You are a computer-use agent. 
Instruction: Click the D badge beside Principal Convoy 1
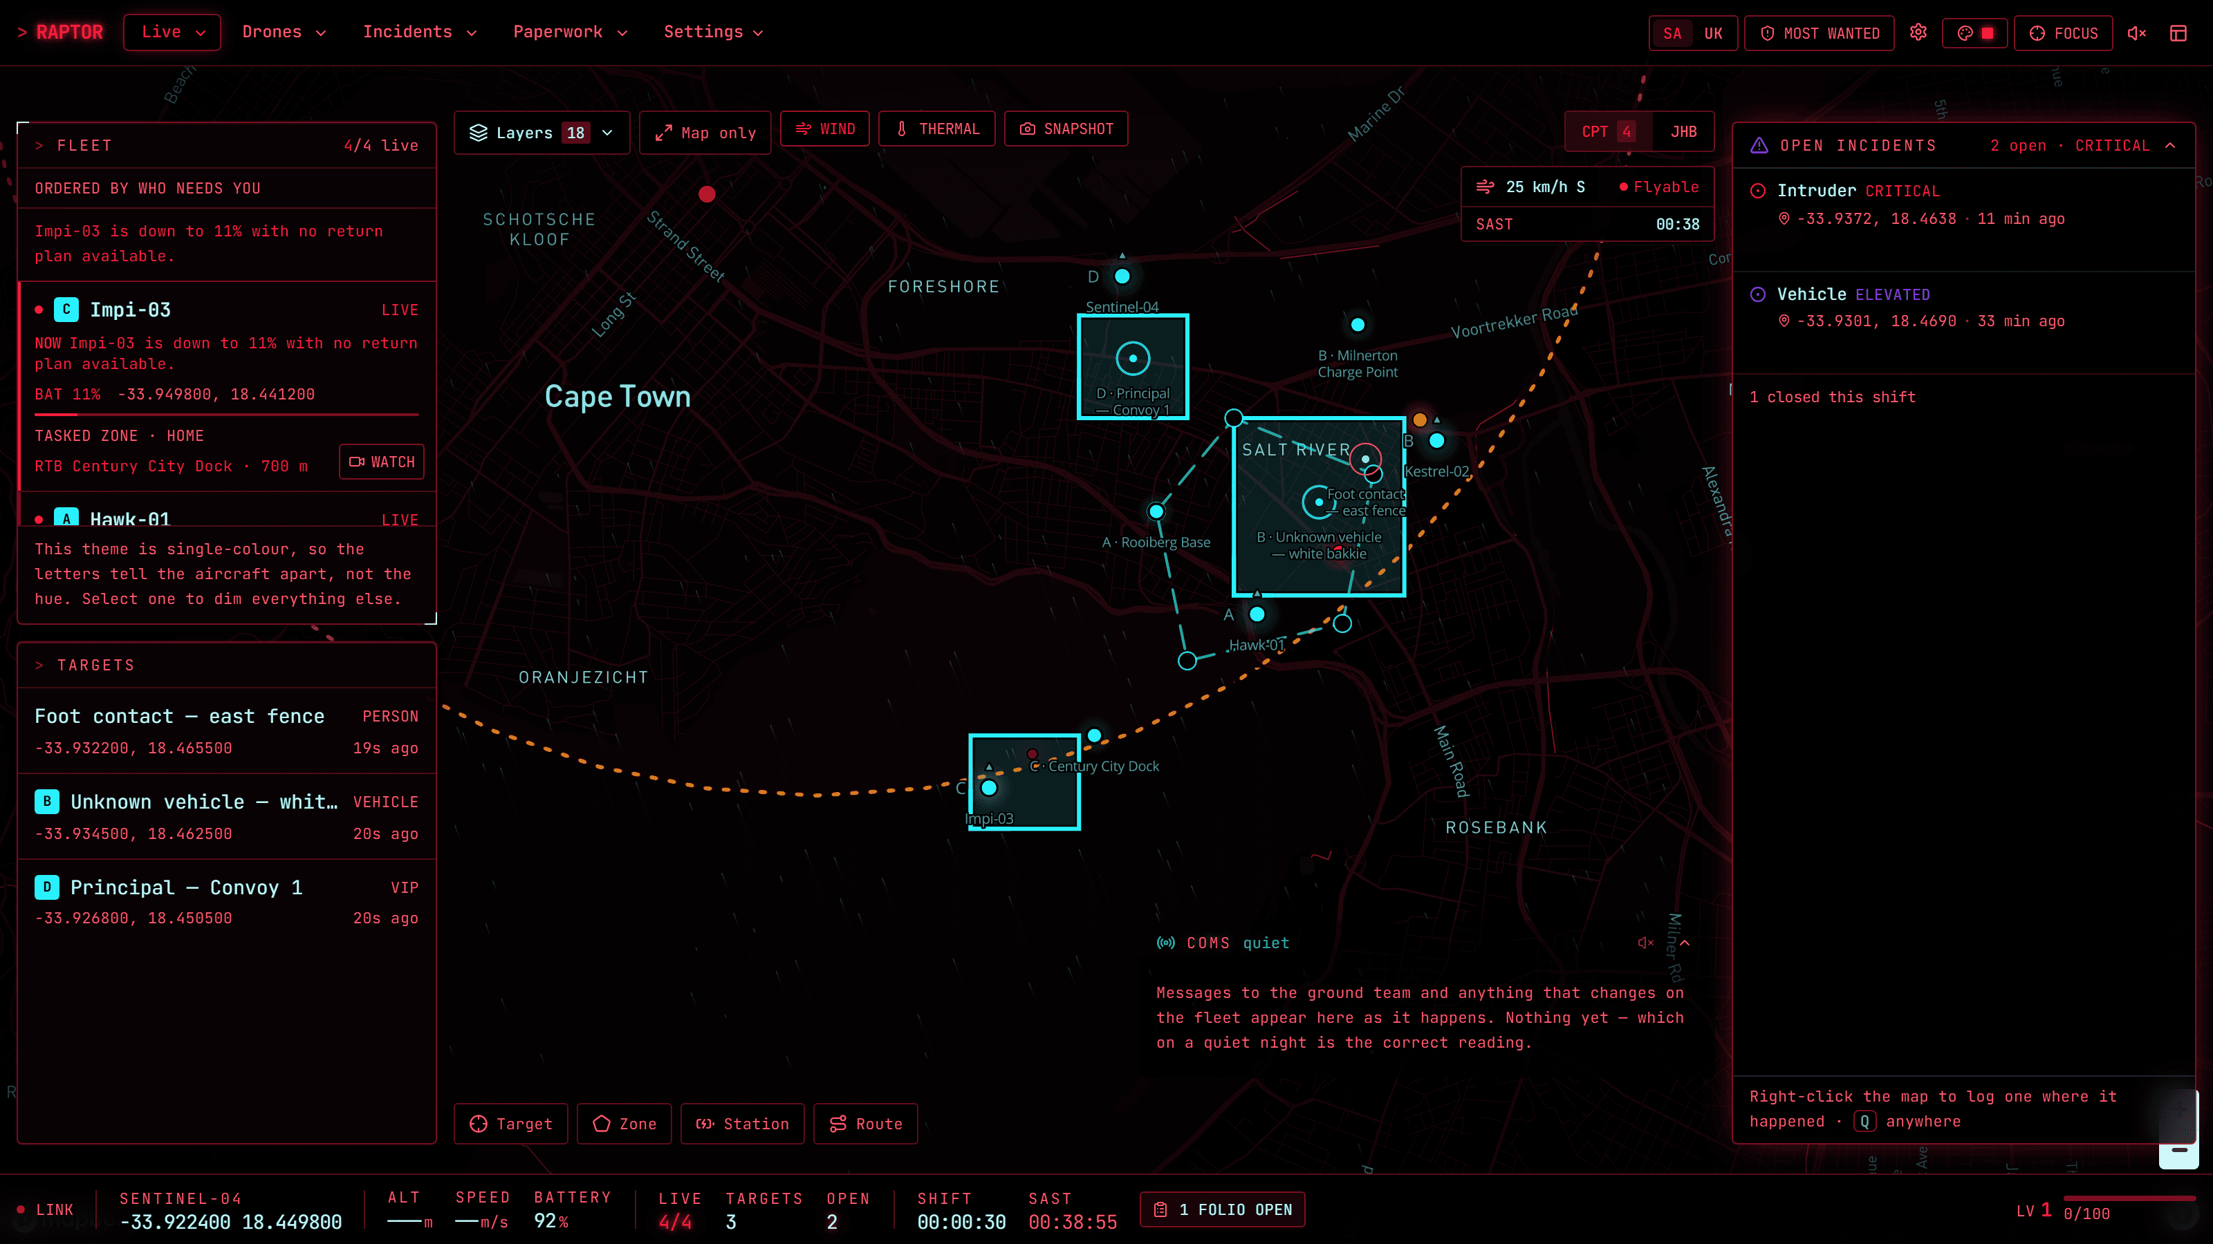[x=46, y=887]
